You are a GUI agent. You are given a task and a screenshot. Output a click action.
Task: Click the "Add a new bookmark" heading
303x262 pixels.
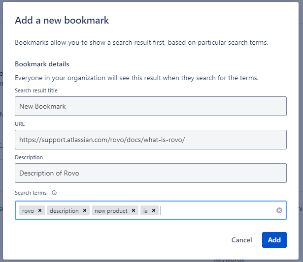(62, 20)
